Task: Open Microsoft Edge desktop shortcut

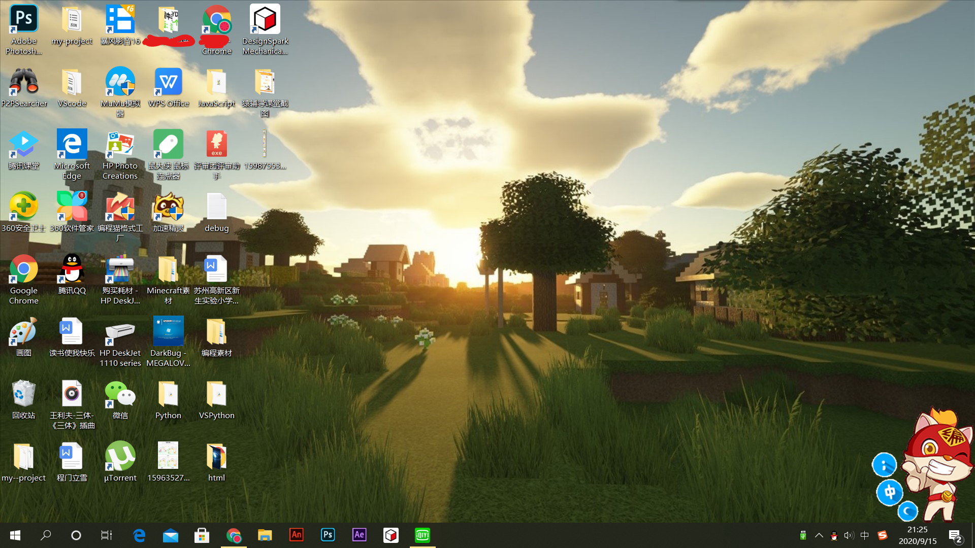Action: pos(72,155)
